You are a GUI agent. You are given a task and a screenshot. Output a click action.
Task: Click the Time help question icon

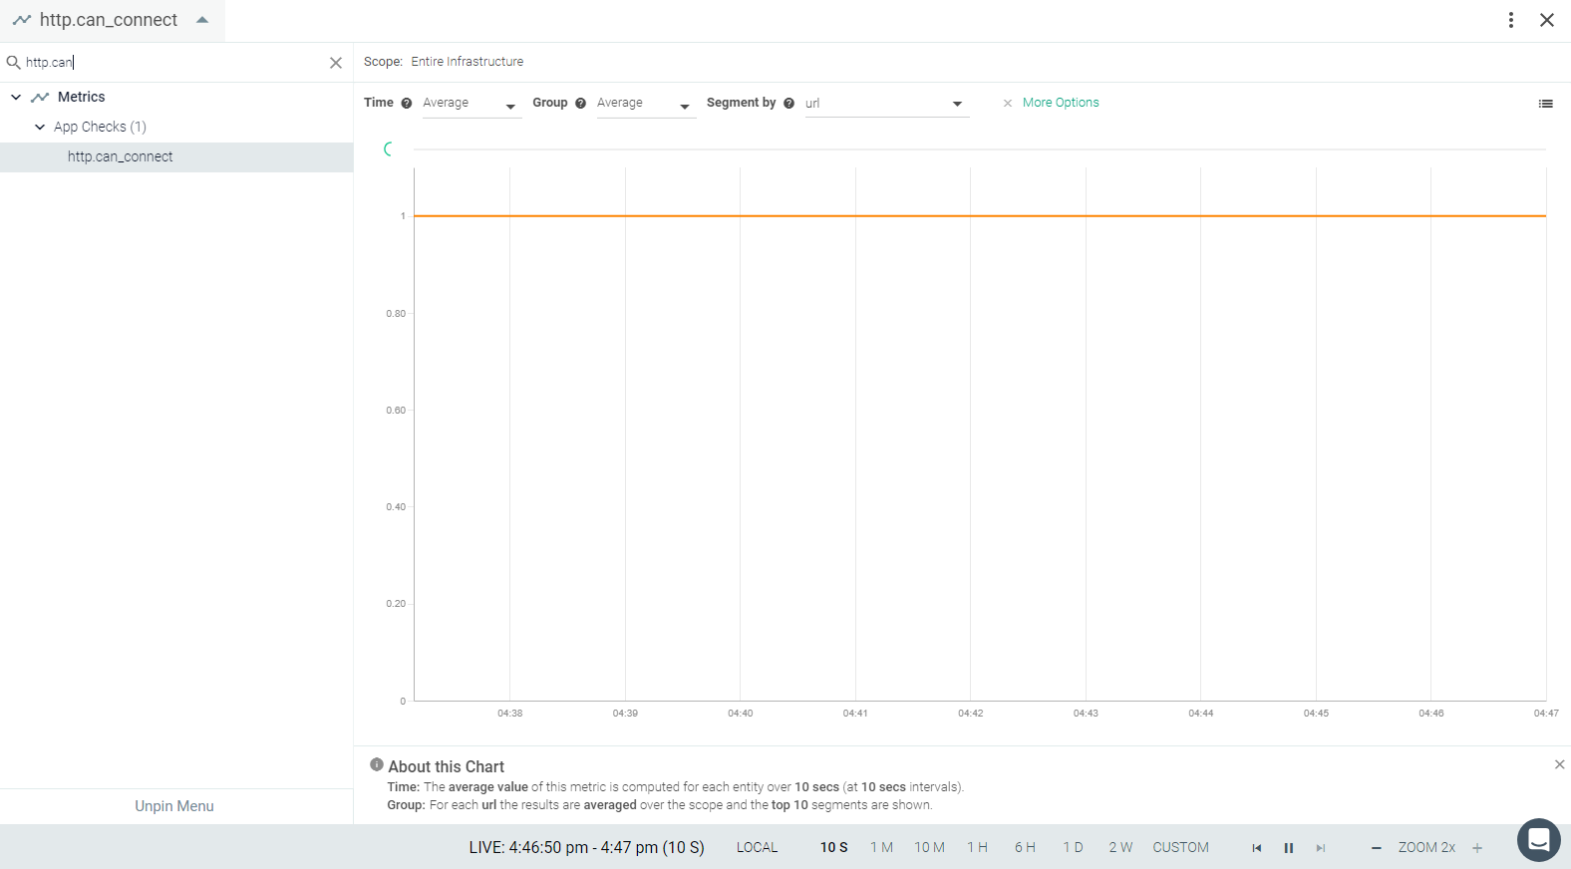[407, 104]
